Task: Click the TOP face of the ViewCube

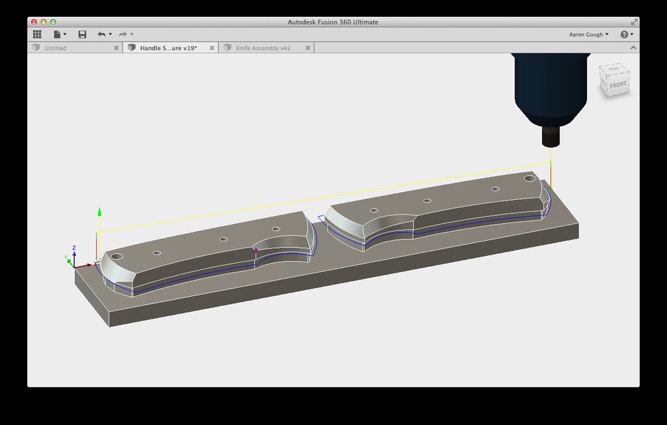Action: click(613, 69)
